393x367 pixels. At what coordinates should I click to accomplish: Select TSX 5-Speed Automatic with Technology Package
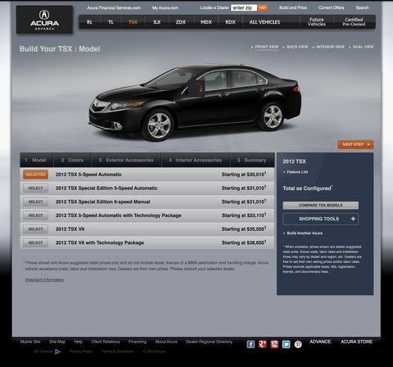click(x=35, y=215)
